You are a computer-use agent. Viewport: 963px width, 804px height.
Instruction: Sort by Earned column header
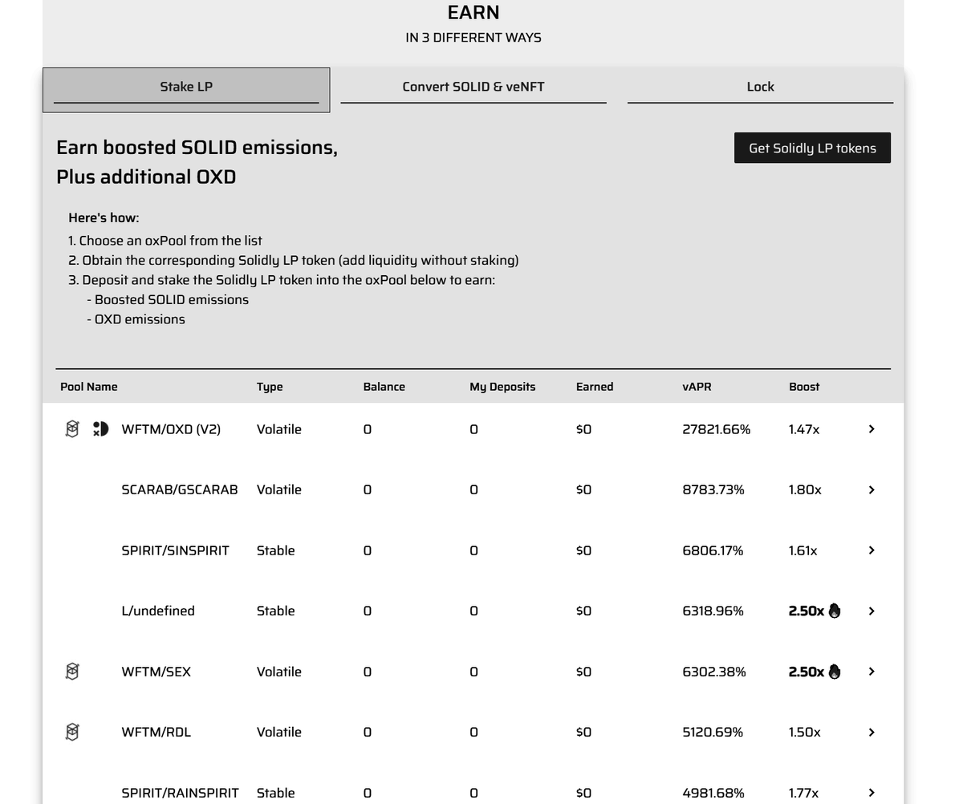click(x=595, y=387)
